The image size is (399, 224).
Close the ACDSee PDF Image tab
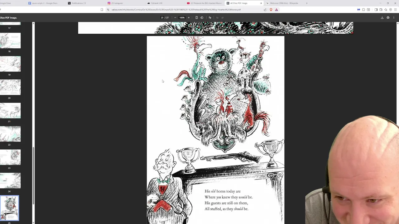[261, 3]
